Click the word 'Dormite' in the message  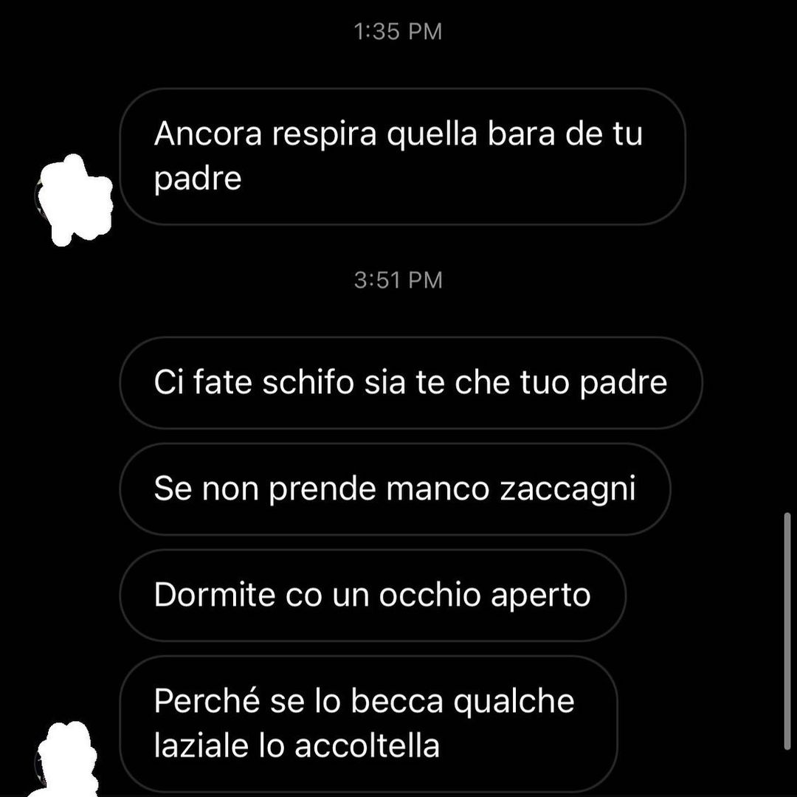[215, 594]
